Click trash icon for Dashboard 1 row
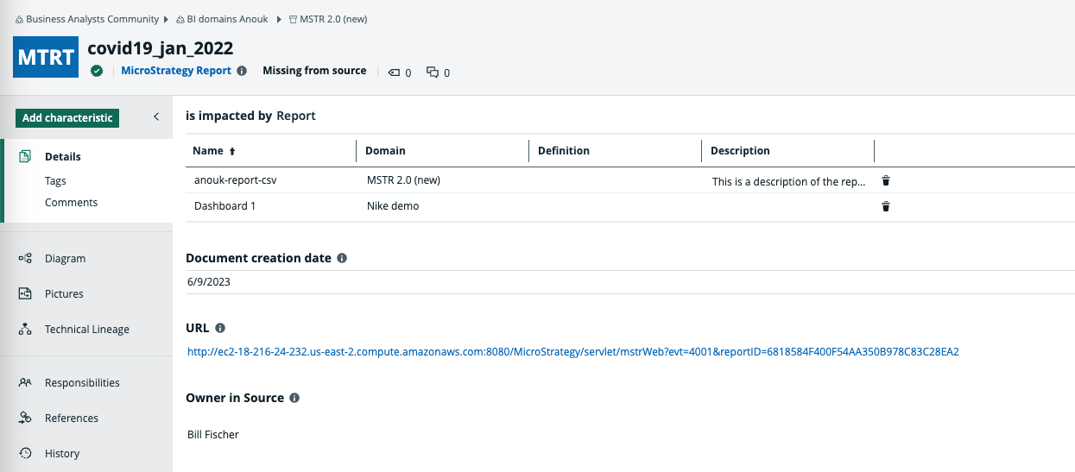The width and height of the screenshot is (1075, 472). (885, 206)
